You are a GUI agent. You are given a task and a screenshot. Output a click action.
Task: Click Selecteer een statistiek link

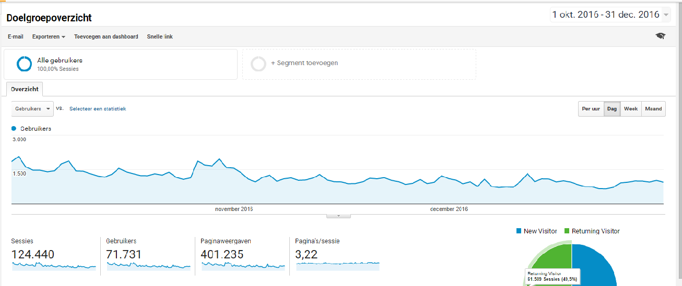coord(98,109)
